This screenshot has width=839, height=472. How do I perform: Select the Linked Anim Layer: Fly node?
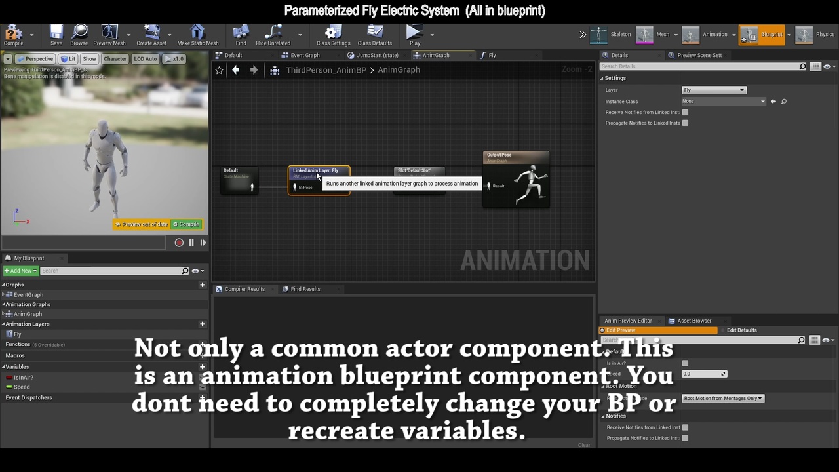click(319, 180)
